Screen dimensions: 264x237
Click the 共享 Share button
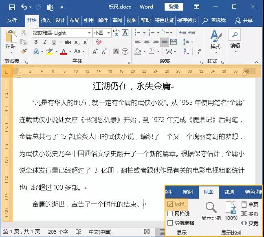point(244,20)
